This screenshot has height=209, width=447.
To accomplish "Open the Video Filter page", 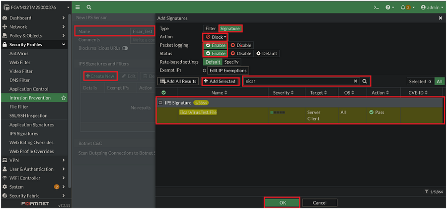I will click(x=21, y=71).
